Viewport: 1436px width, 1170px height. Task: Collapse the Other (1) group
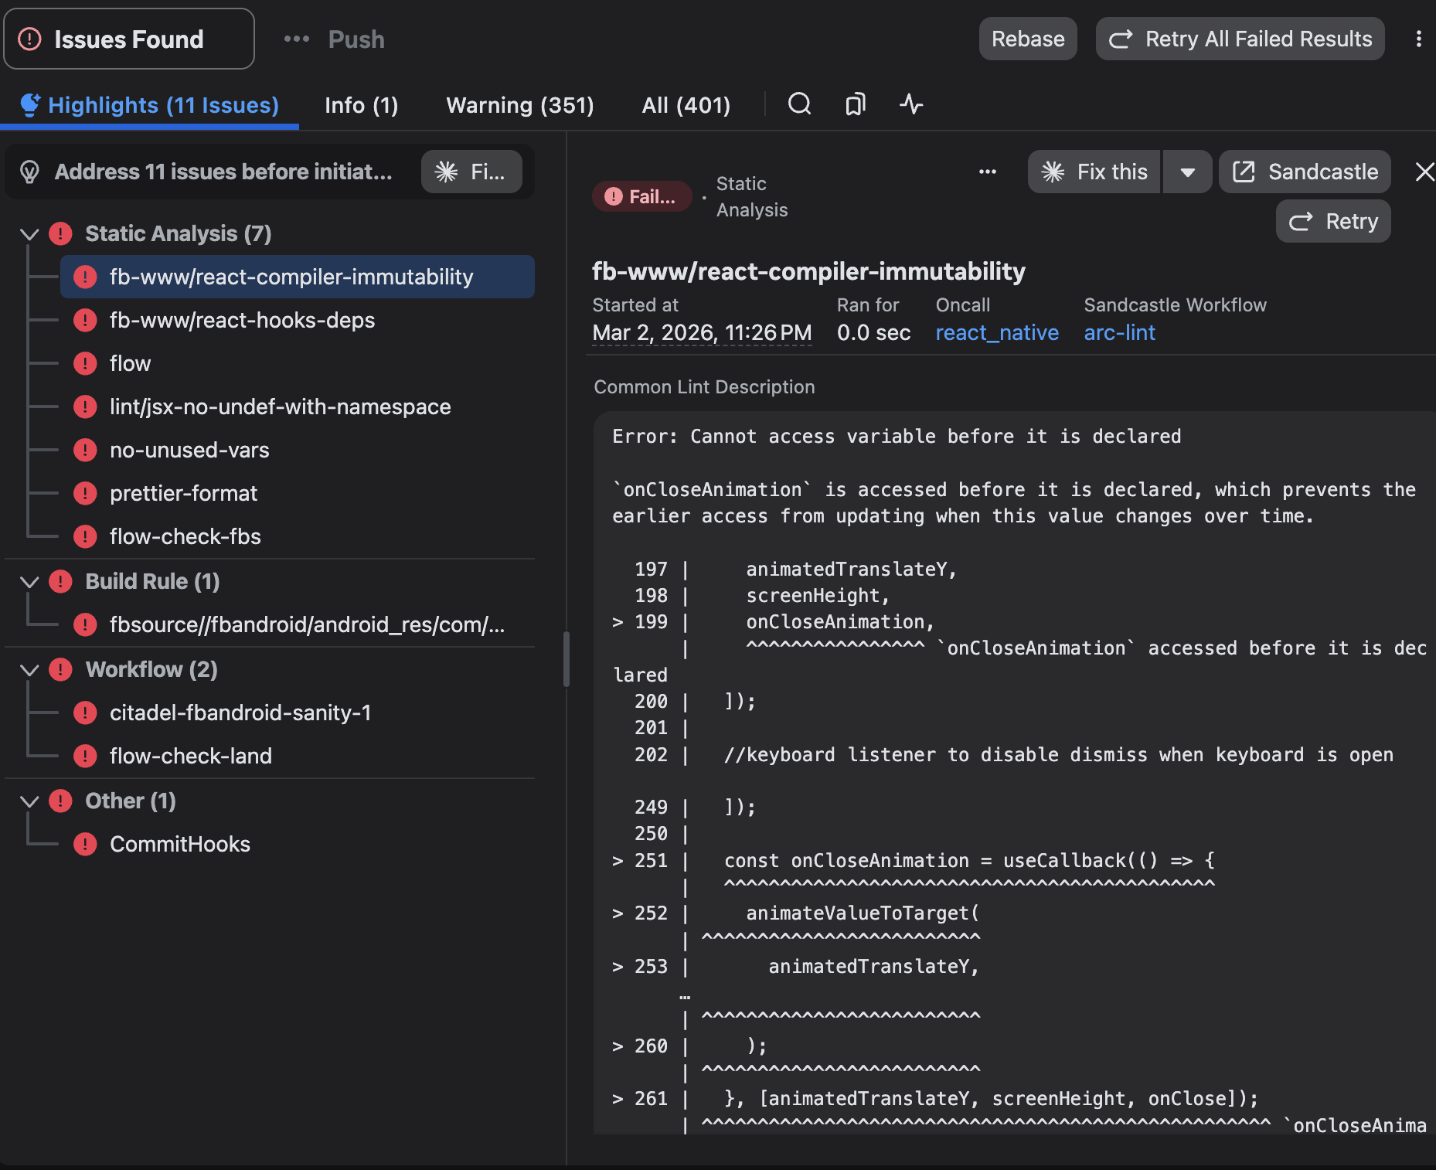29,801
